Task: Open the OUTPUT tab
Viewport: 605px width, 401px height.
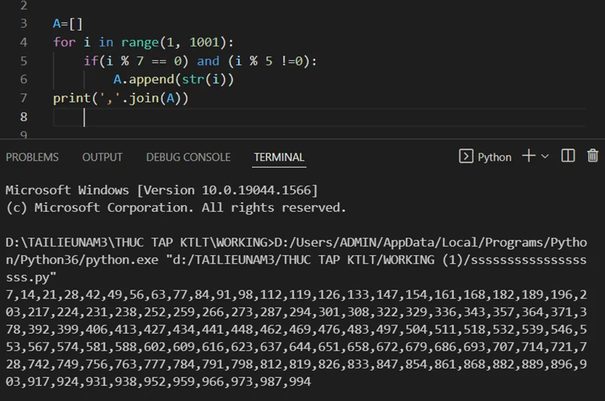Action: tap(102, 157)
